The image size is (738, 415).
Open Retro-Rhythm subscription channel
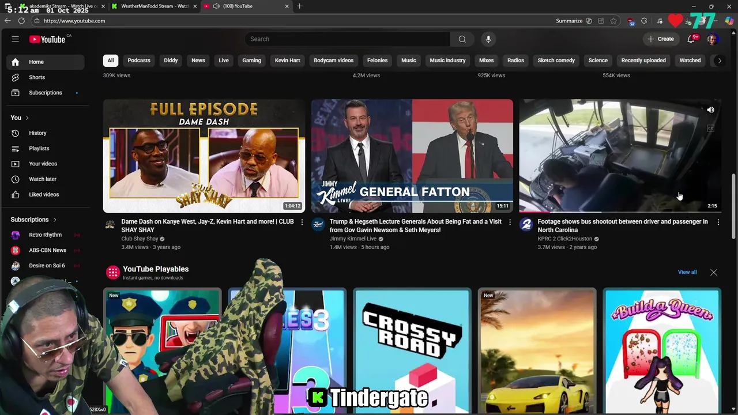[46, 235]
